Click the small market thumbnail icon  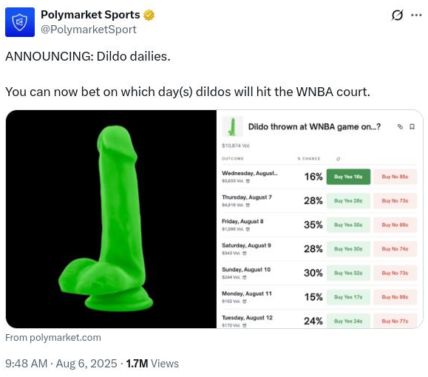coord(232,126)
